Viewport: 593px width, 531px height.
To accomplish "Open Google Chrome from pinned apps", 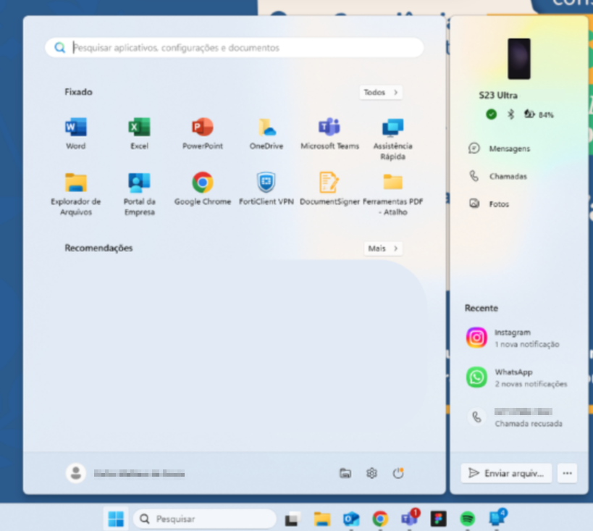I will 202,183.
